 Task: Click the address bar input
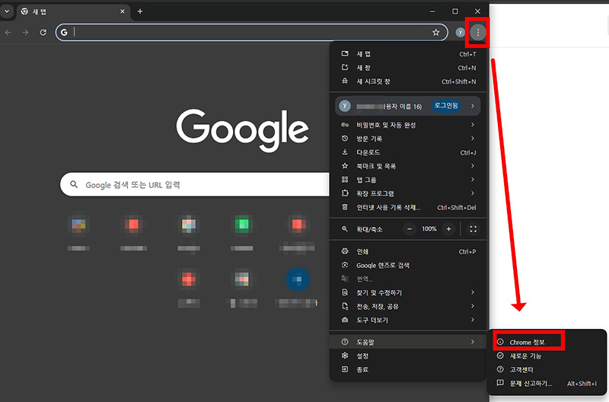tap(252, 32)
